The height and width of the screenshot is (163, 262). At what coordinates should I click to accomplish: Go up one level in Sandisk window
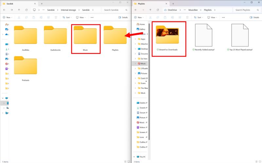[19, 10]
